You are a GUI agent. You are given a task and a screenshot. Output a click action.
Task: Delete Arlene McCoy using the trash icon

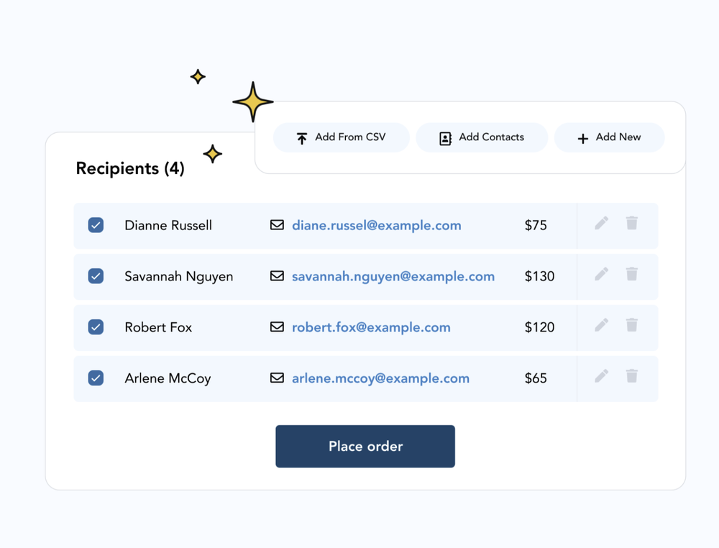(632, 375)
